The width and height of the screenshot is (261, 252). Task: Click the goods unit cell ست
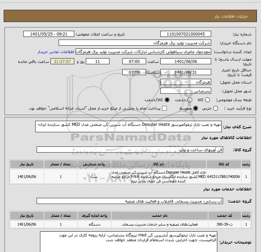pyautogui.click(x=94, y=177)
